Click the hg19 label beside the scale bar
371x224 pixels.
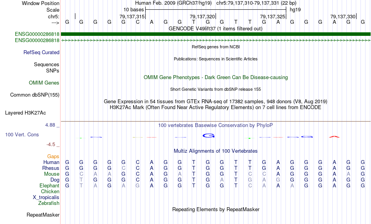tap(295, 10)
